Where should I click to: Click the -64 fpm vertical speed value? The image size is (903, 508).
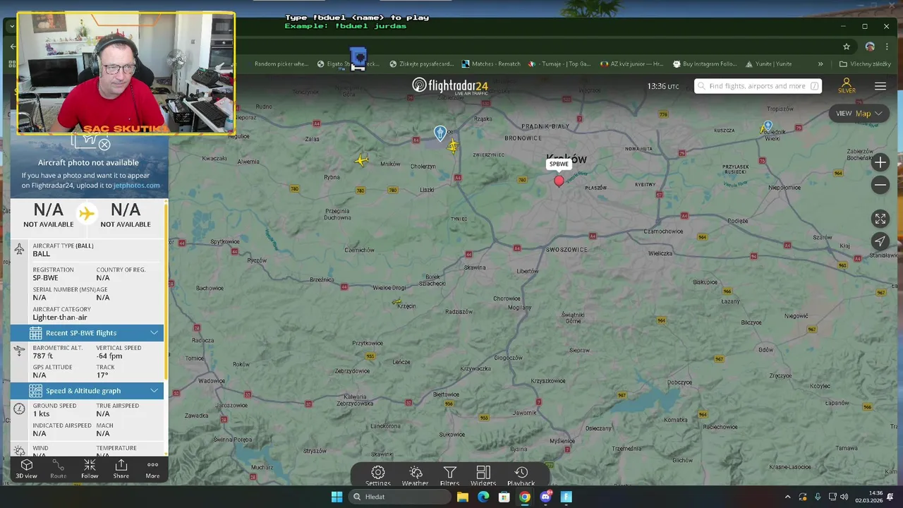109,356
